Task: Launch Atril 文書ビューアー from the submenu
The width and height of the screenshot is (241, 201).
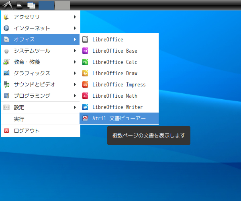Action: click(119, 118)
